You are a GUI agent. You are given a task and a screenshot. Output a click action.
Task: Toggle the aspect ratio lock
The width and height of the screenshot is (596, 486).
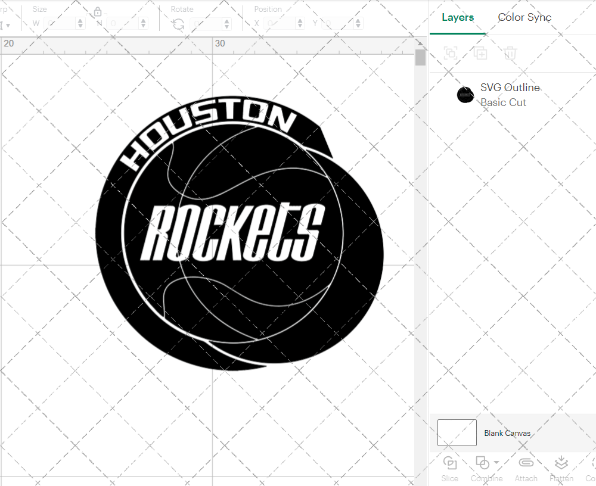tap(97, 11)
